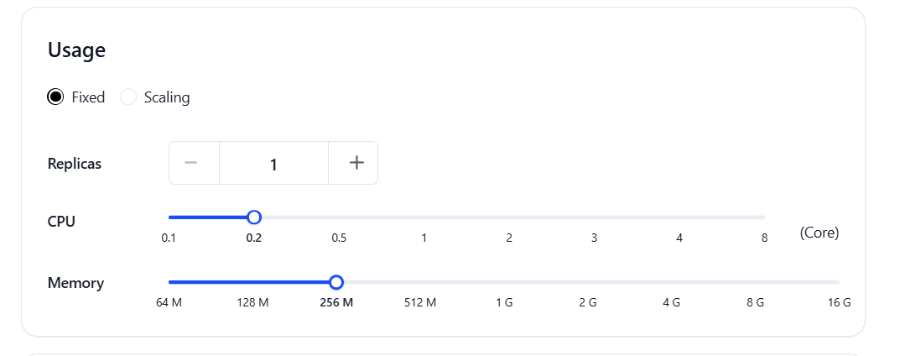Click the Memory slider handle
This screenshot has height=356, width=905.
click(336, 282)
